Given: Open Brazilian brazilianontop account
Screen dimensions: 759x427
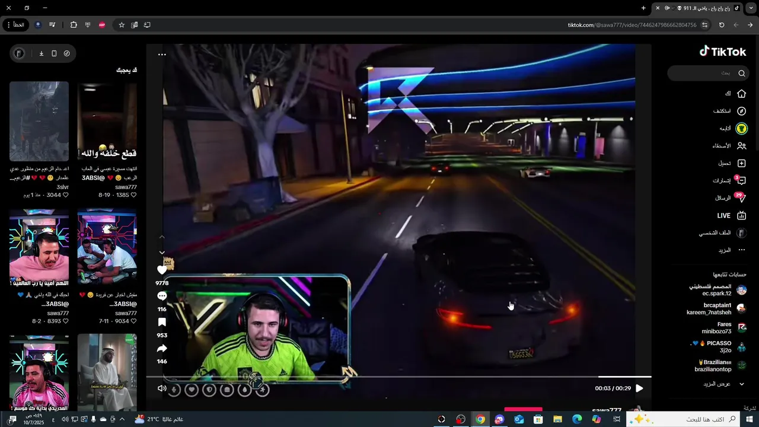Looking at the screenshot, I should click(x=720, y=366).
